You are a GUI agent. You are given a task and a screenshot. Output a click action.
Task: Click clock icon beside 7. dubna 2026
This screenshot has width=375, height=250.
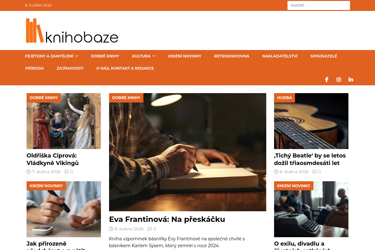(x=29, y=172)
